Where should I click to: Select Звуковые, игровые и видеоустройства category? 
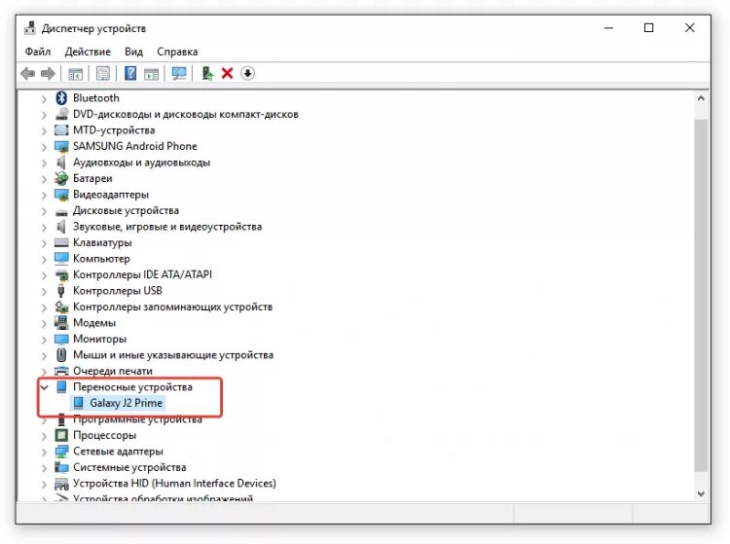click(167, 227)
